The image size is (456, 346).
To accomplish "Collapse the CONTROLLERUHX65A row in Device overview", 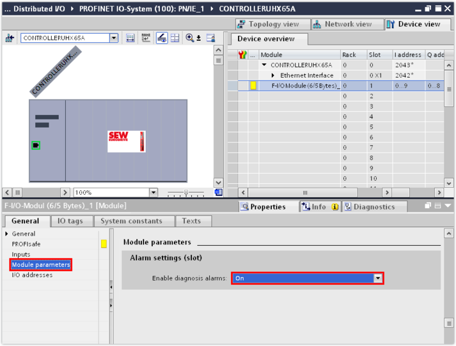I will coord(264,65).
